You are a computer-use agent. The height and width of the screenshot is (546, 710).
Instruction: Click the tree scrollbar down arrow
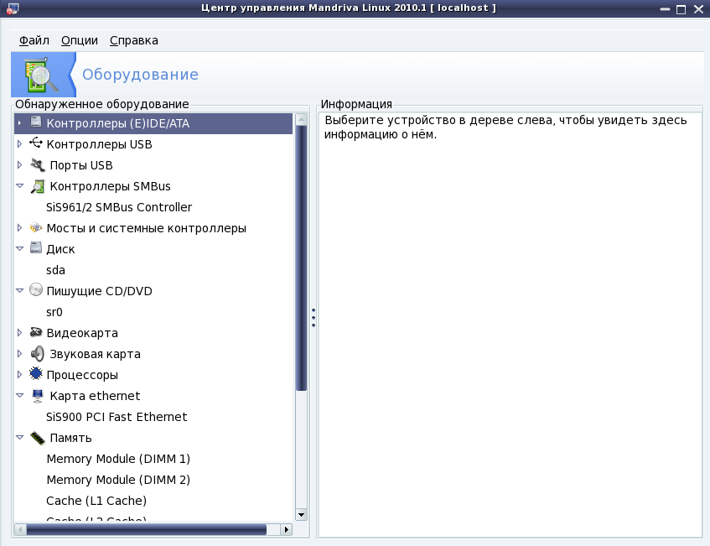pos(301,515)
